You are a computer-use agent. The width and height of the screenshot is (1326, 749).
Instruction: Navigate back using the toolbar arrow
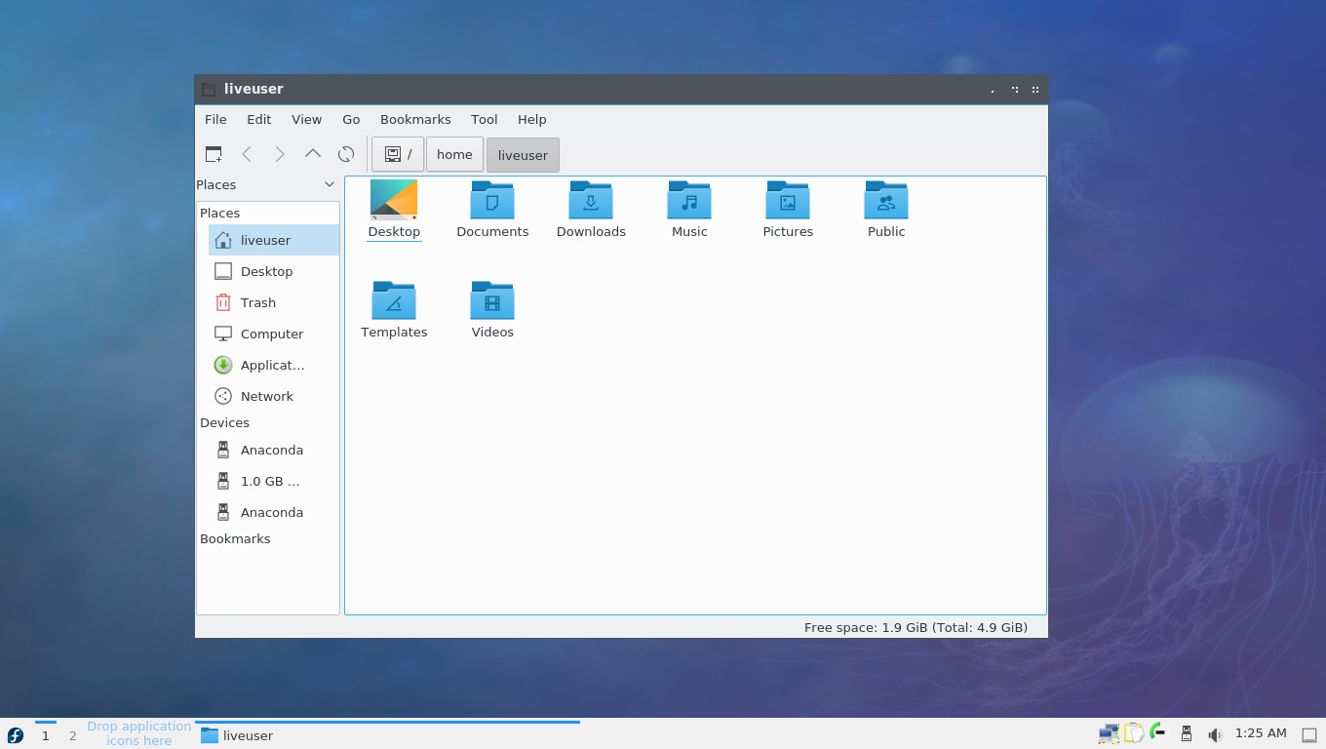coord(247,153)
